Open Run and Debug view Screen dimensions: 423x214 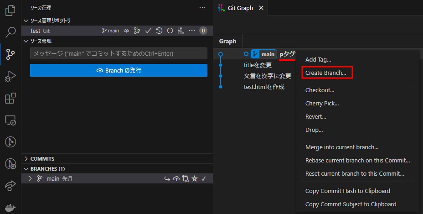point(10,76)
